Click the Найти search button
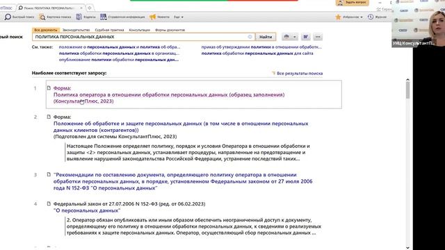This screenshot has height=250, width=445. (x=266, y=37)
